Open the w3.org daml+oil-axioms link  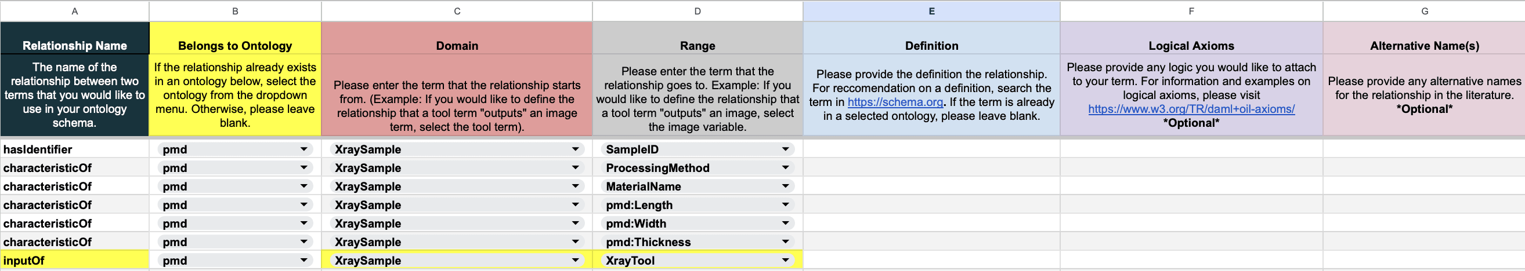coord(1191,109)
